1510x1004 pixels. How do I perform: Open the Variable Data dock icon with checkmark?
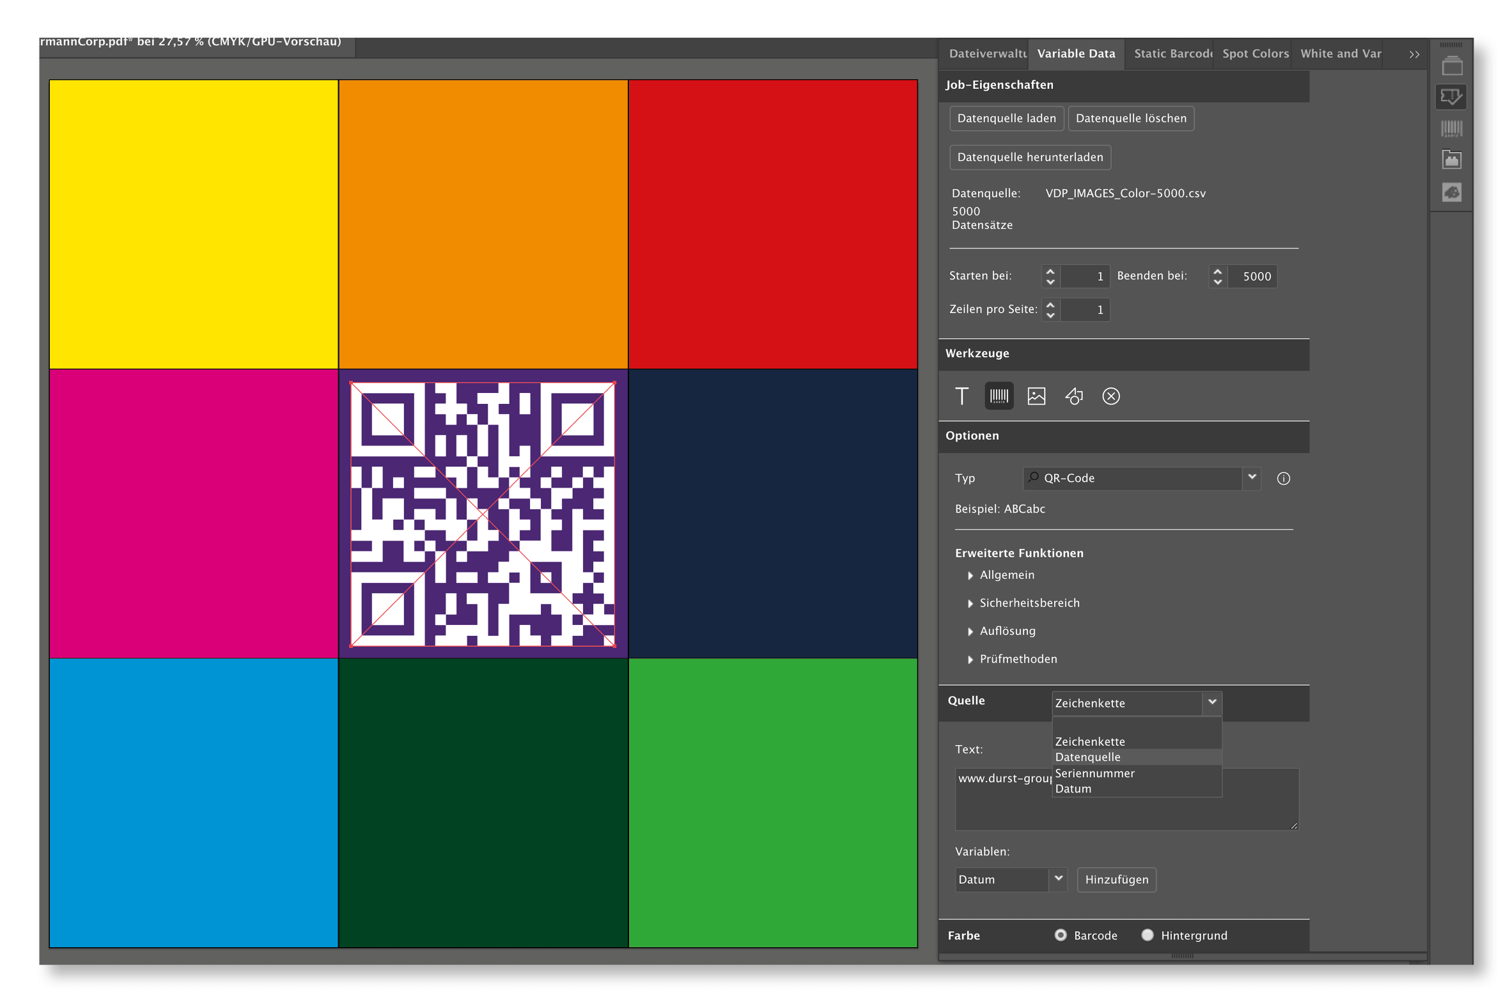[x=1451, y=97]
